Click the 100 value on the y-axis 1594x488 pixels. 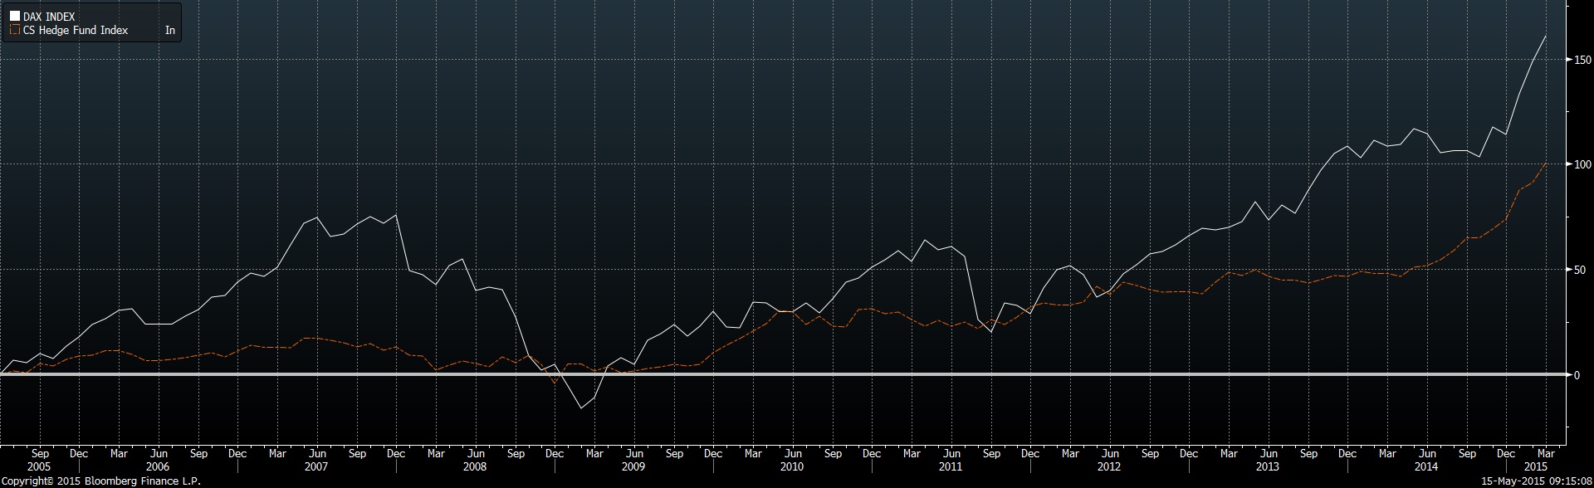click(1582, 164)
